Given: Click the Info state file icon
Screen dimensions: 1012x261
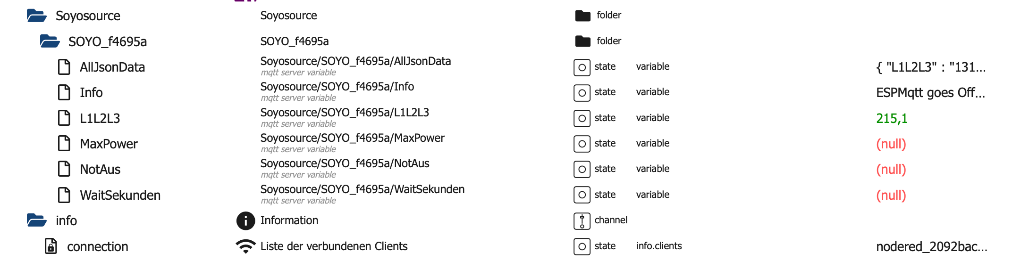Looking at the screenshot, I should pos(64,93).
